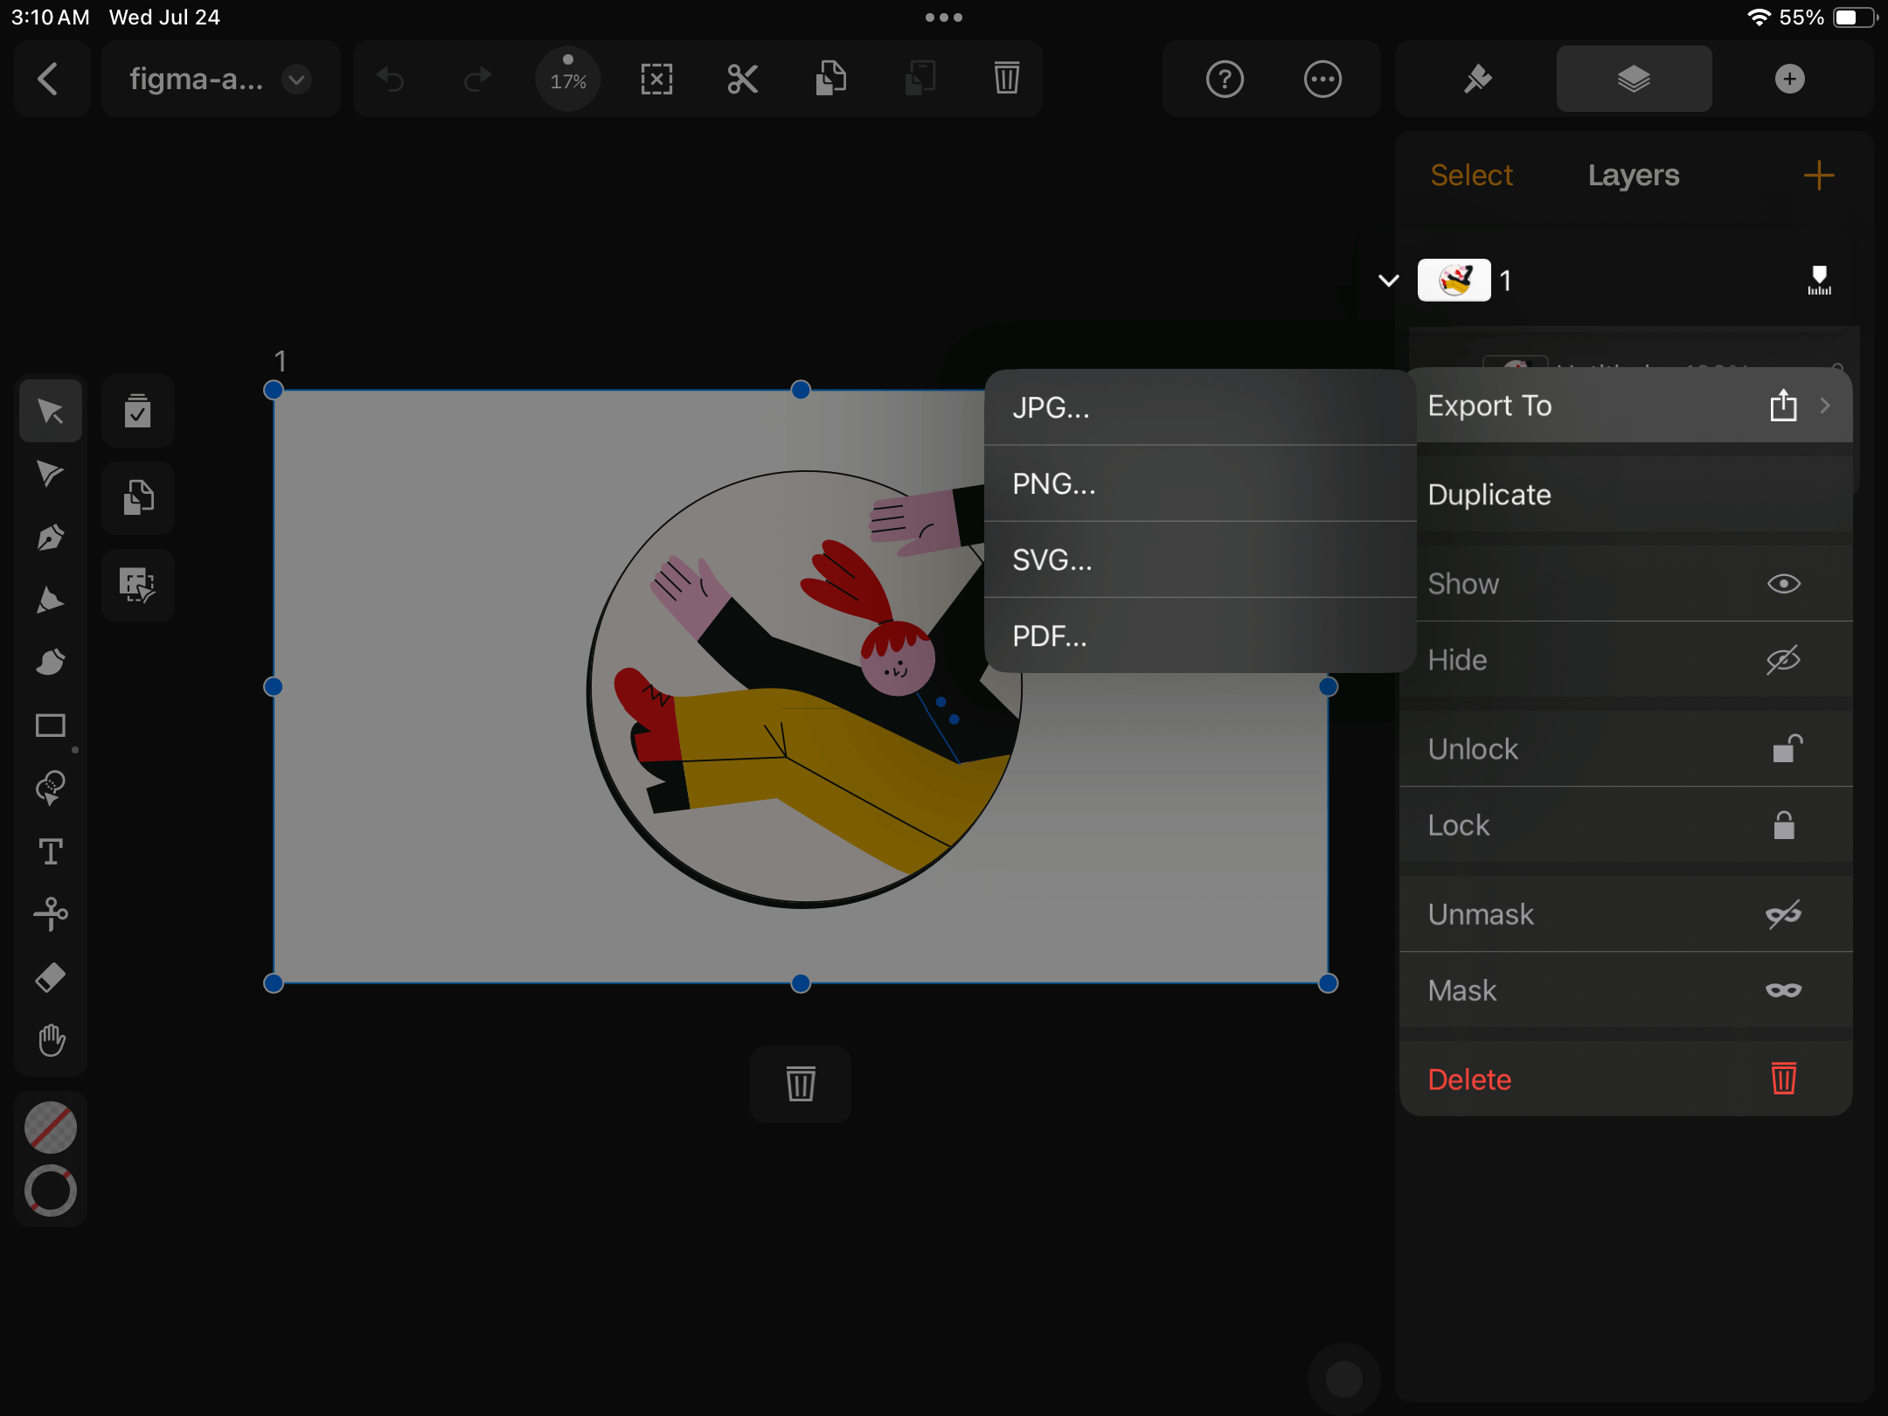1888x1416 pixels.
Task: Click the zoom percentage 17% indicator
Action: click(x=568, y=79)
